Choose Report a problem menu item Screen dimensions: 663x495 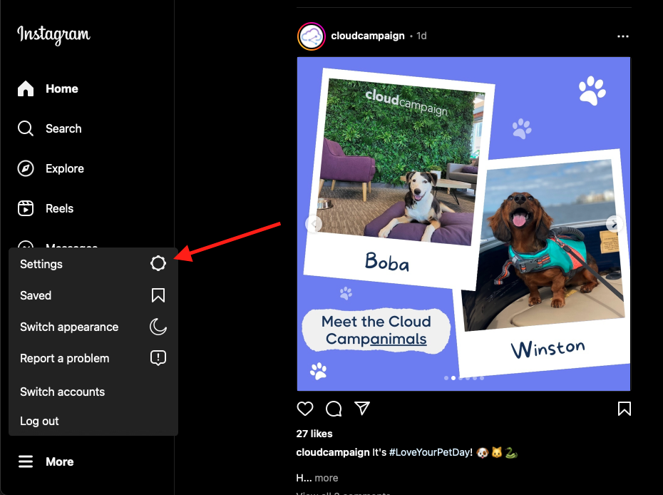[x=93, y=358]
